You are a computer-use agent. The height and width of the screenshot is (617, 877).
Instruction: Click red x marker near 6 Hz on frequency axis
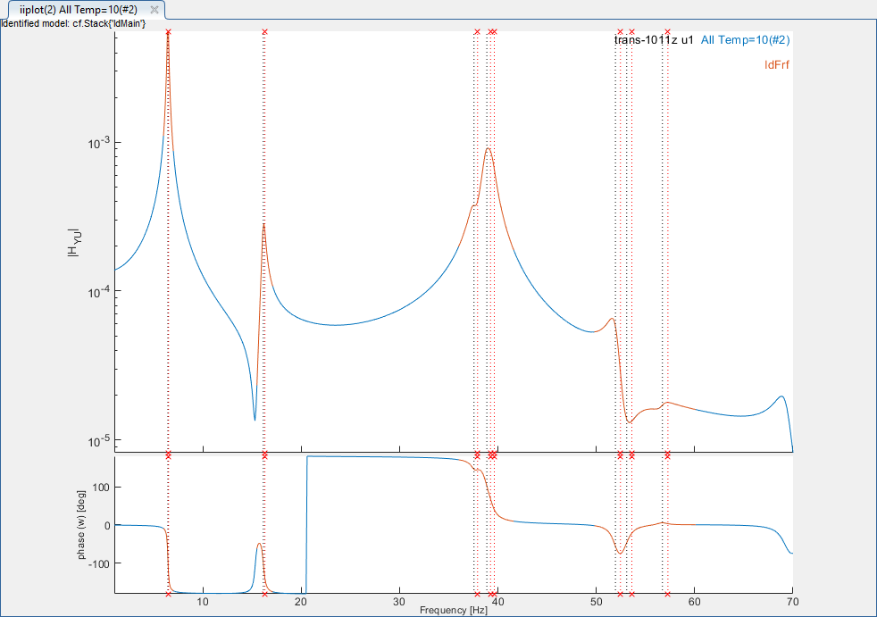168,594
